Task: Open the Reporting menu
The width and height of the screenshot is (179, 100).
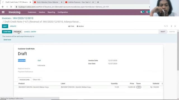Action: pyautogui.click(x=51, y=12)
